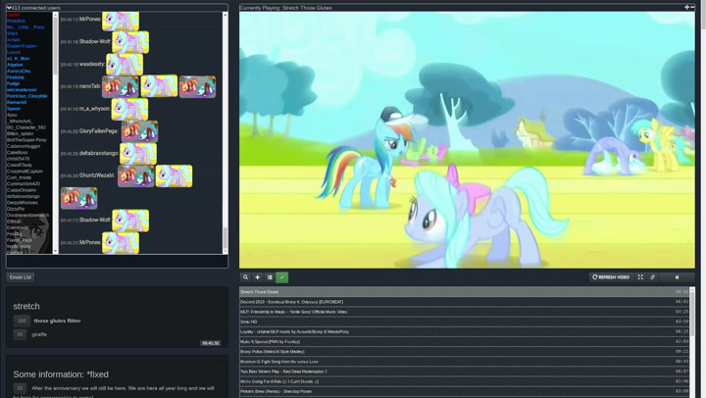Select Loyalty original MLP music entry
Viewport: 706px width, 398px height.
(x=464, y=331)
